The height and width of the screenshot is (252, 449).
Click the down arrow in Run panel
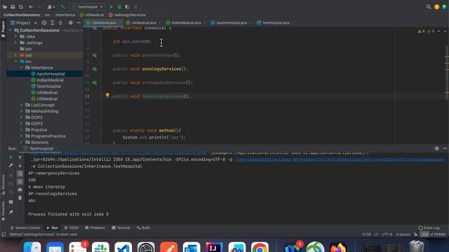pos(20,166)
